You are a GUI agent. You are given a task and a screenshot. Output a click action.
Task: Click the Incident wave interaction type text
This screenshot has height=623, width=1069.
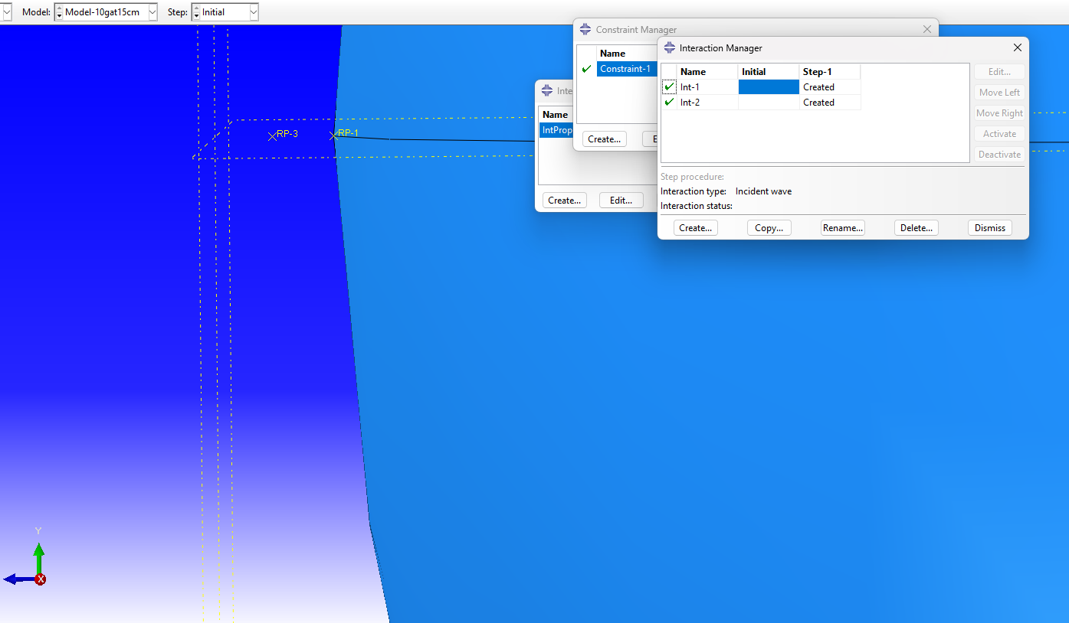click(763, 191)
